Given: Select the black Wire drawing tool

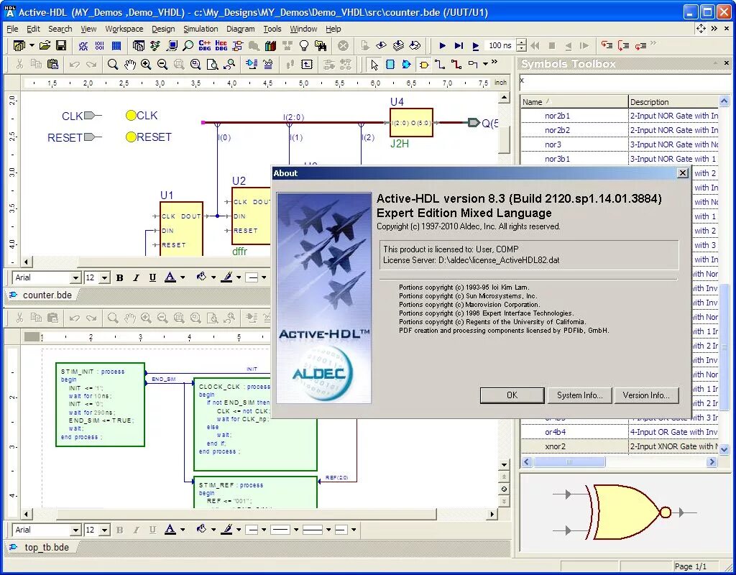Looking at the screenshot, I should (440, 64).
